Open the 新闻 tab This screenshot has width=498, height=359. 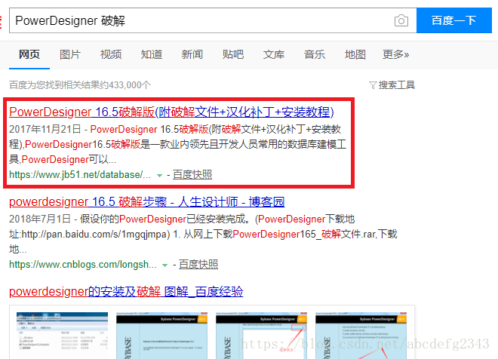pos(192,54)
